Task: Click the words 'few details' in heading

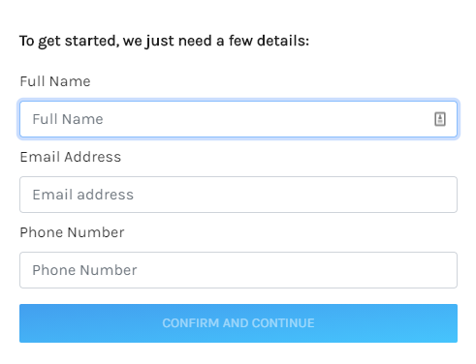Action: coord(269,41)
